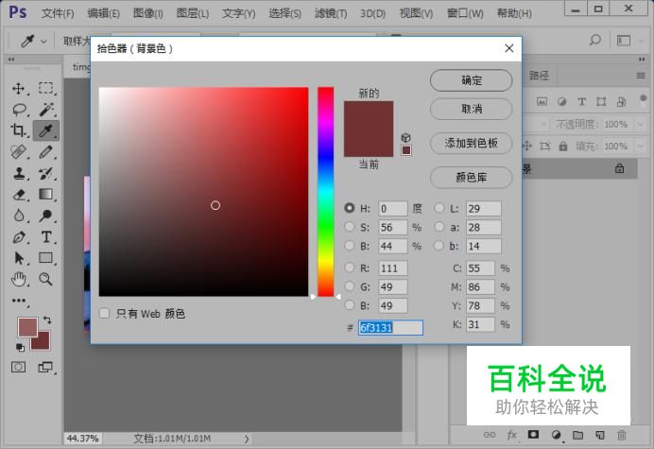Screen dimensions: 654x449
Task: Select the Lab L radio button
Action: coord(439,208)
